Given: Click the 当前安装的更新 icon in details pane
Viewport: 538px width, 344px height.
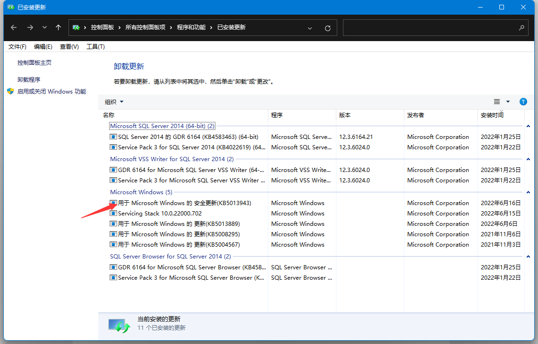Looking at the screenshot, I should pos(119,325).
